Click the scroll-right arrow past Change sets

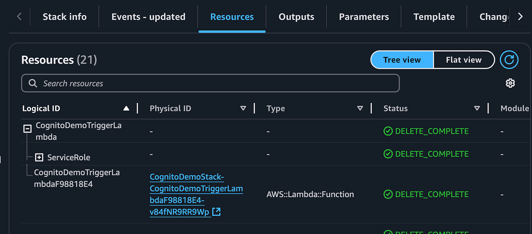pos(521,16)
